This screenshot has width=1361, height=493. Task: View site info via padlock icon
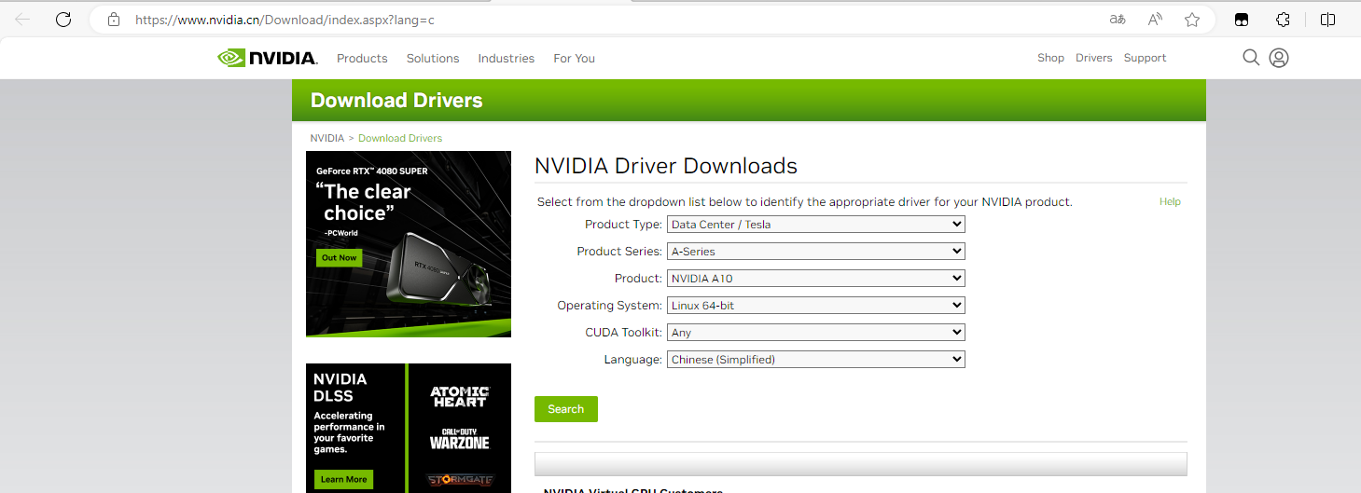[x=114, y=19]
